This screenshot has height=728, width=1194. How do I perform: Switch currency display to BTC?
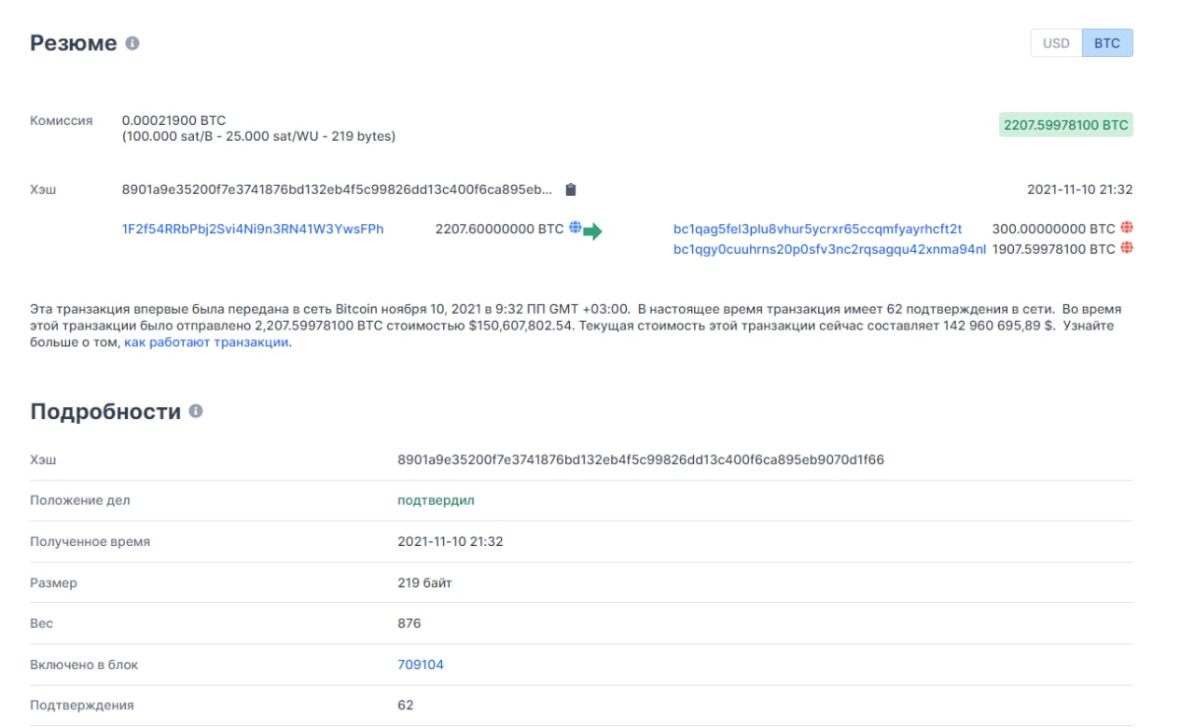click(1107, 43)
